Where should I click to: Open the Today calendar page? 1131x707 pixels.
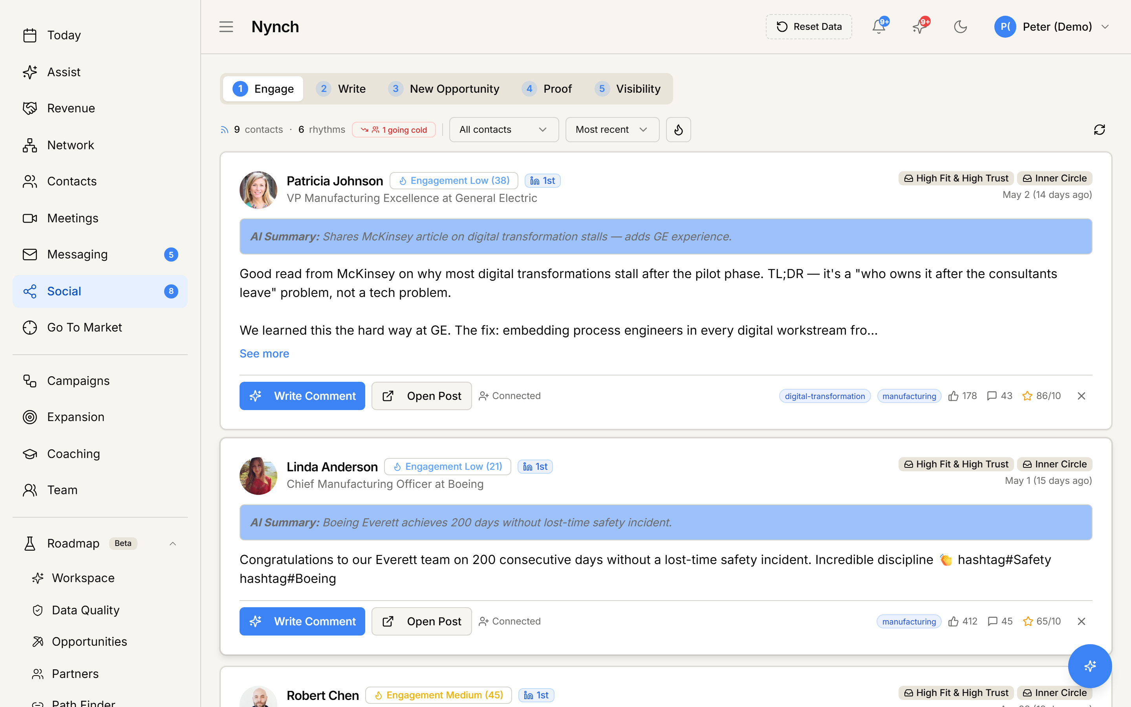click(x=99, y=35)
